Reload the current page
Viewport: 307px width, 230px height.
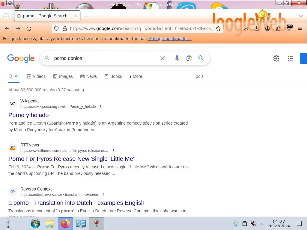point(29,28)
